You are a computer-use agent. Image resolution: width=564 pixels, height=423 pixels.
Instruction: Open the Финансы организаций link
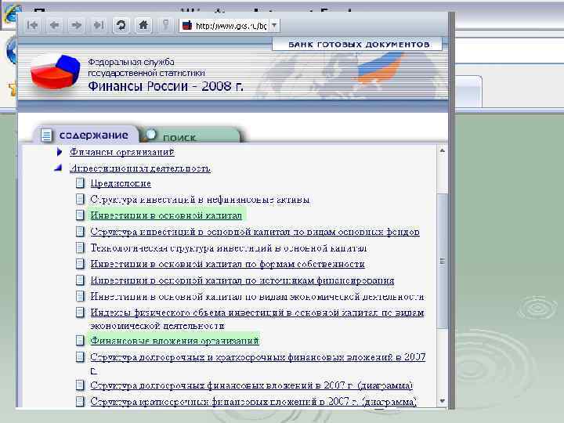pos(122,152)
